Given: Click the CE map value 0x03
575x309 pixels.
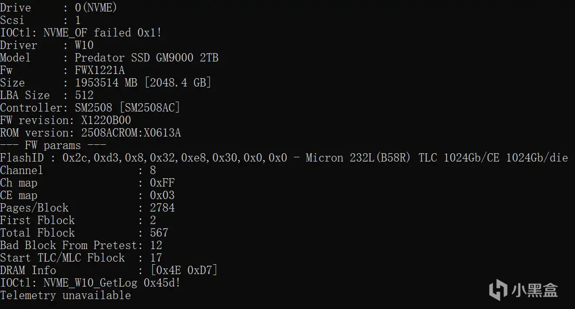Looking at the screenshot, I should pos(162,195).
